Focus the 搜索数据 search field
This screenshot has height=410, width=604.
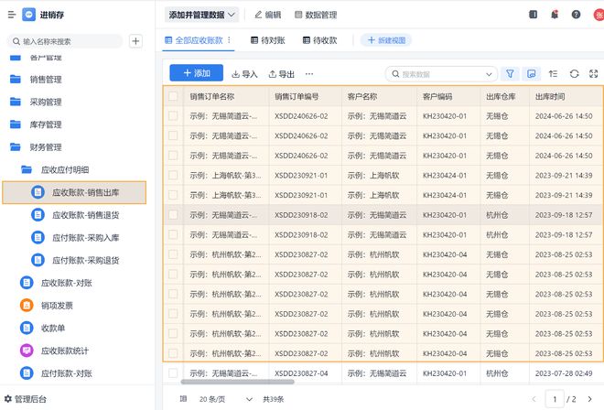tap(439, 74)
